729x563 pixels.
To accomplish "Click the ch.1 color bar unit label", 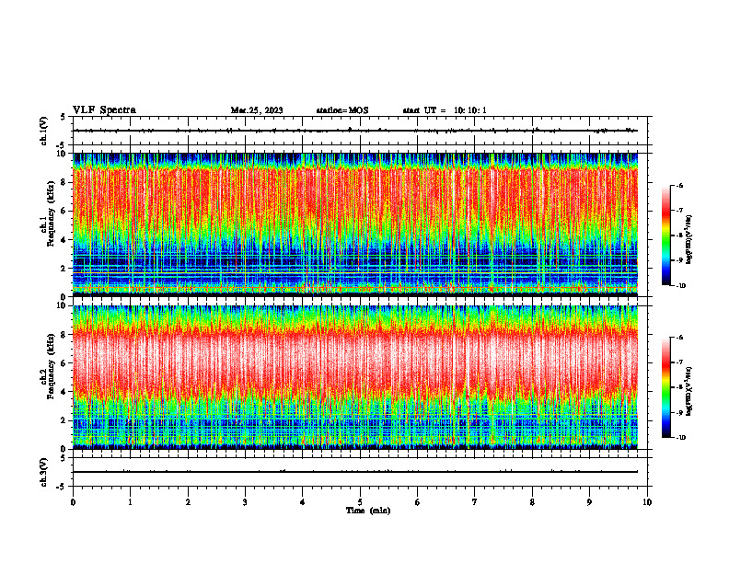I will pos(689,240).
